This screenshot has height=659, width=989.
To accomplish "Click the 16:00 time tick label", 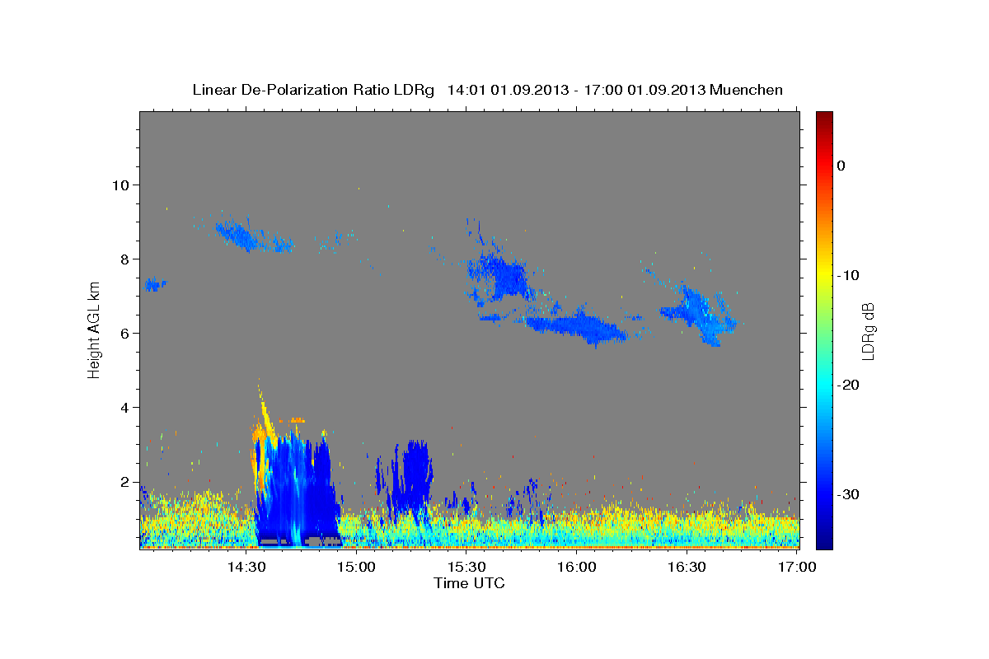I will [576, 568].
